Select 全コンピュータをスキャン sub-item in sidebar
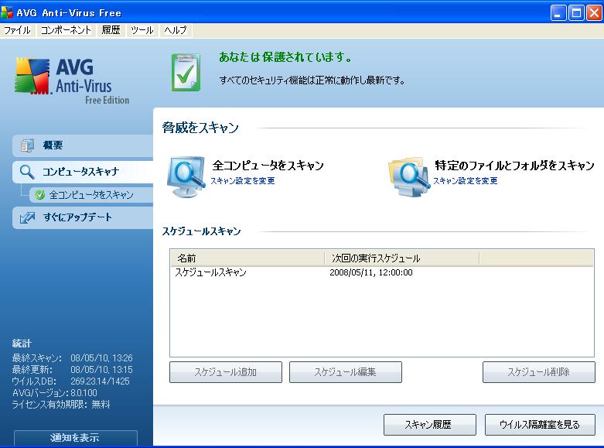The image size is (604, 448). coord(91,195)
